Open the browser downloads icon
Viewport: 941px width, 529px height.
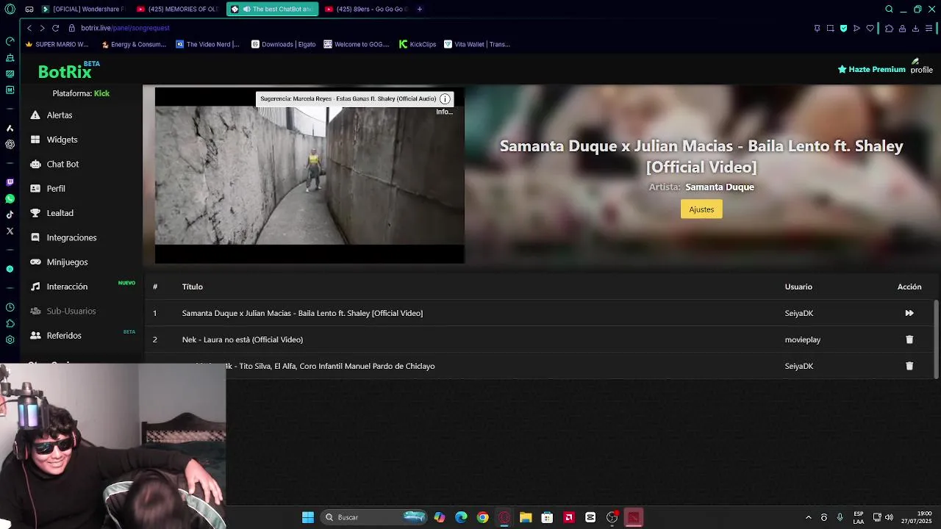(915, 28)
